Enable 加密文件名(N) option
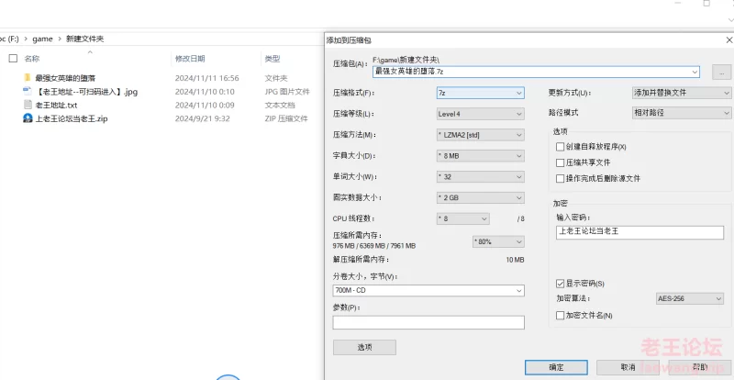734x380 pixels. pyautogui.click(x=560, y=316)
